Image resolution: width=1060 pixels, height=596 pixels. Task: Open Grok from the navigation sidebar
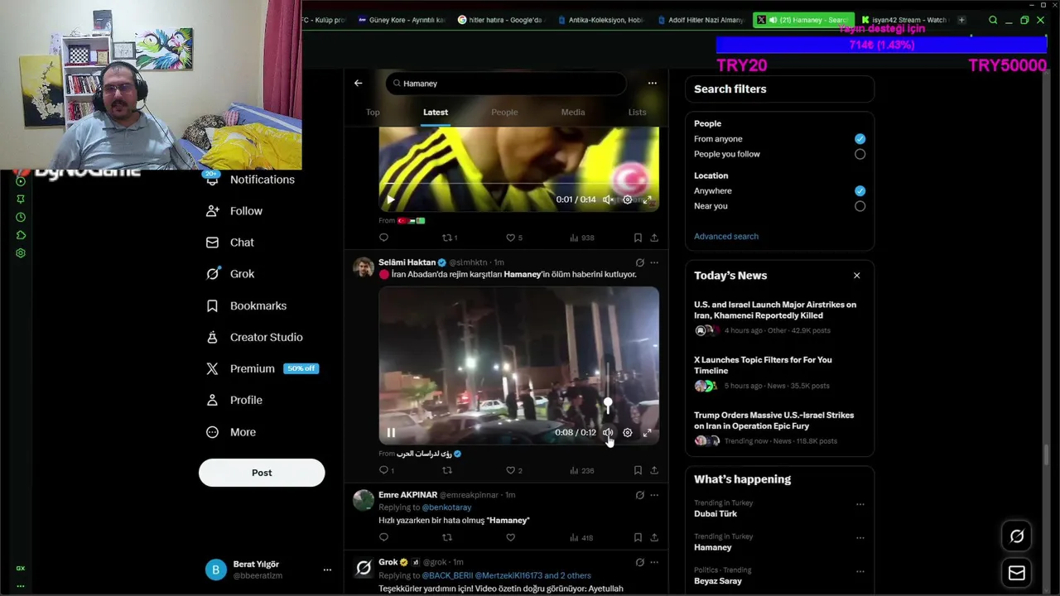click(x=230, y=274)
